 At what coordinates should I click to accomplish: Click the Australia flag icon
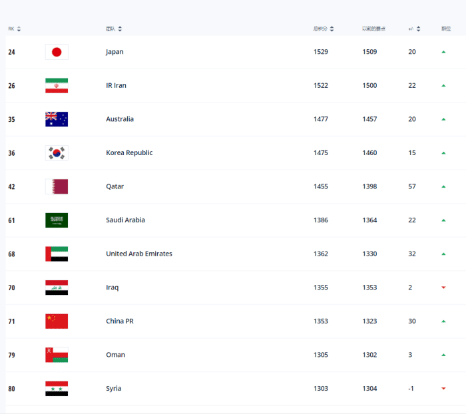pos(57,119)
